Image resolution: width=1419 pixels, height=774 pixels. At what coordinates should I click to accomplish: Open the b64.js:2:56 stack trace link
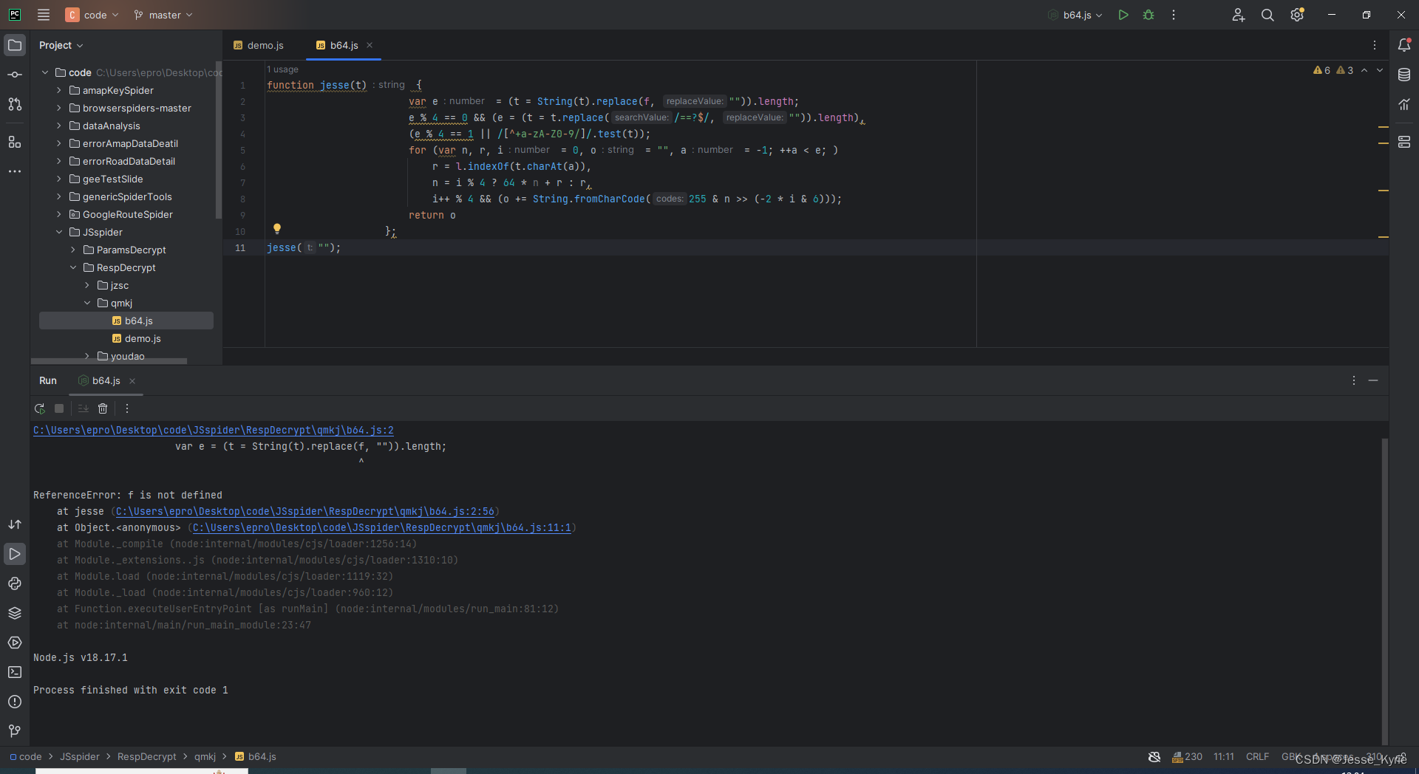[x=305, y=511]
